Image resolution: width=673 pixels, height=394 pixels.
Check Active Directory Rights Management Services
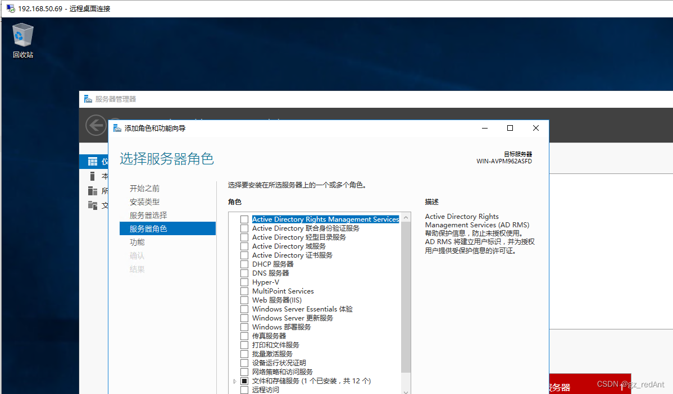(244, 219)
